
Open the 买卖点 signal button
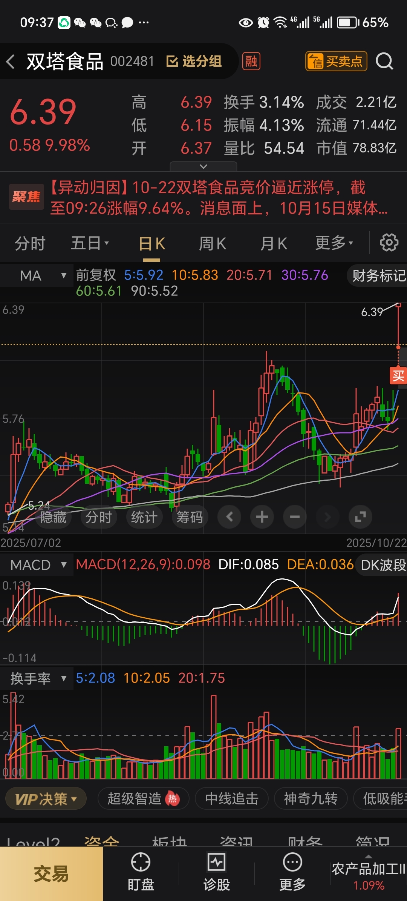point(336,61)
